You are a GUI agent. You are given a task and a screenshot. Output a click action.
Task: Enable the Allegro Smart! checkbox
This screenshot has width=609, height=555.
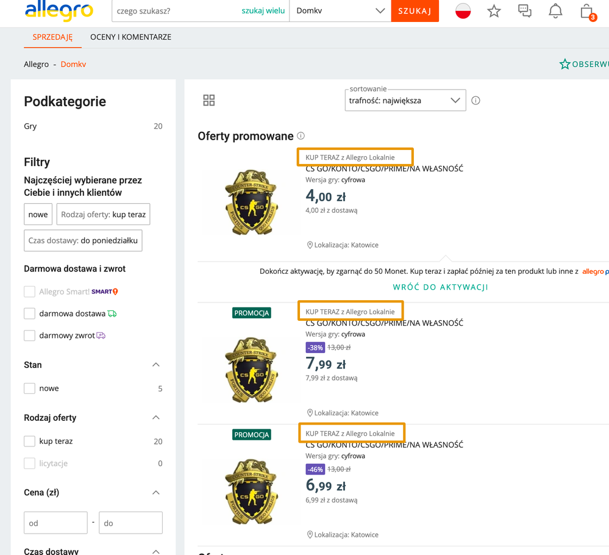tap(29, 292)
